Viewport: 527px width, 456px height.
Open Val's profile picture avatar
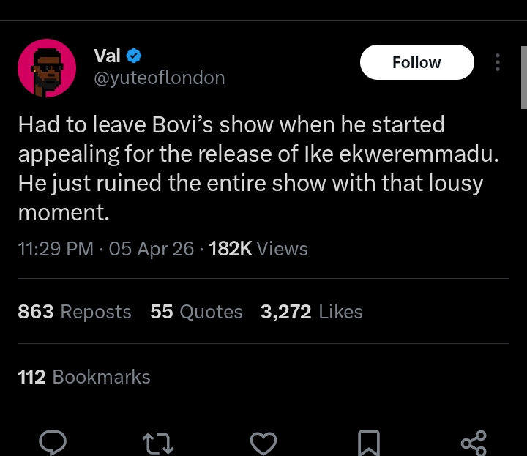pos(47,68)
